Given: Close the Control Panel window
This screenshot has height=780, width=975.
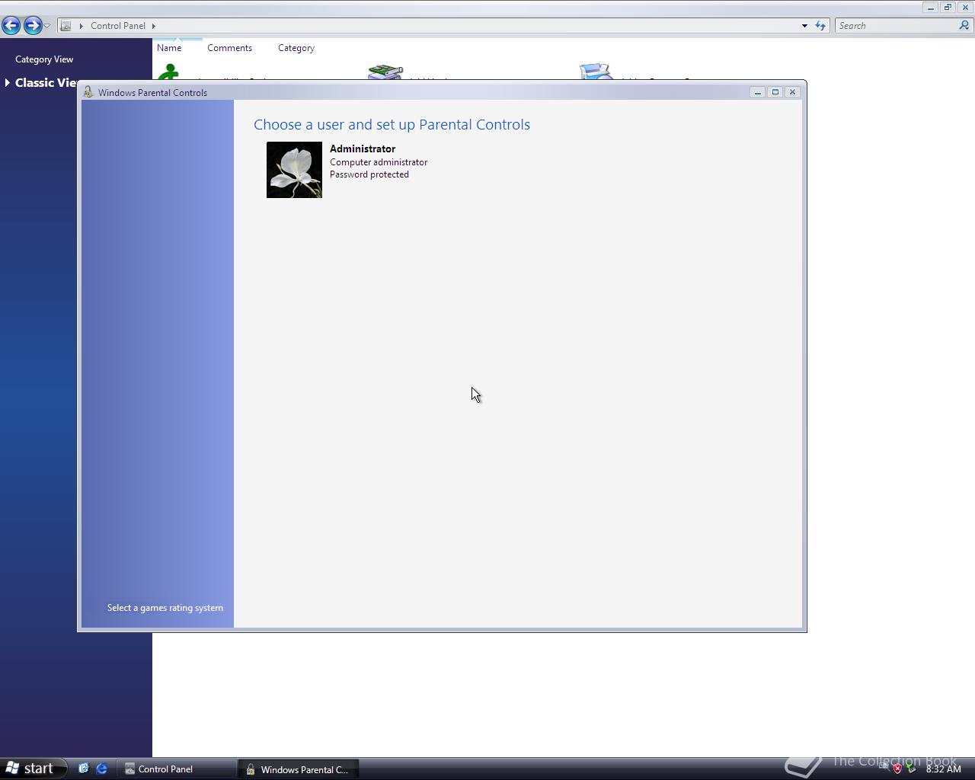Looking at the screenshot, I should (965, 7).
